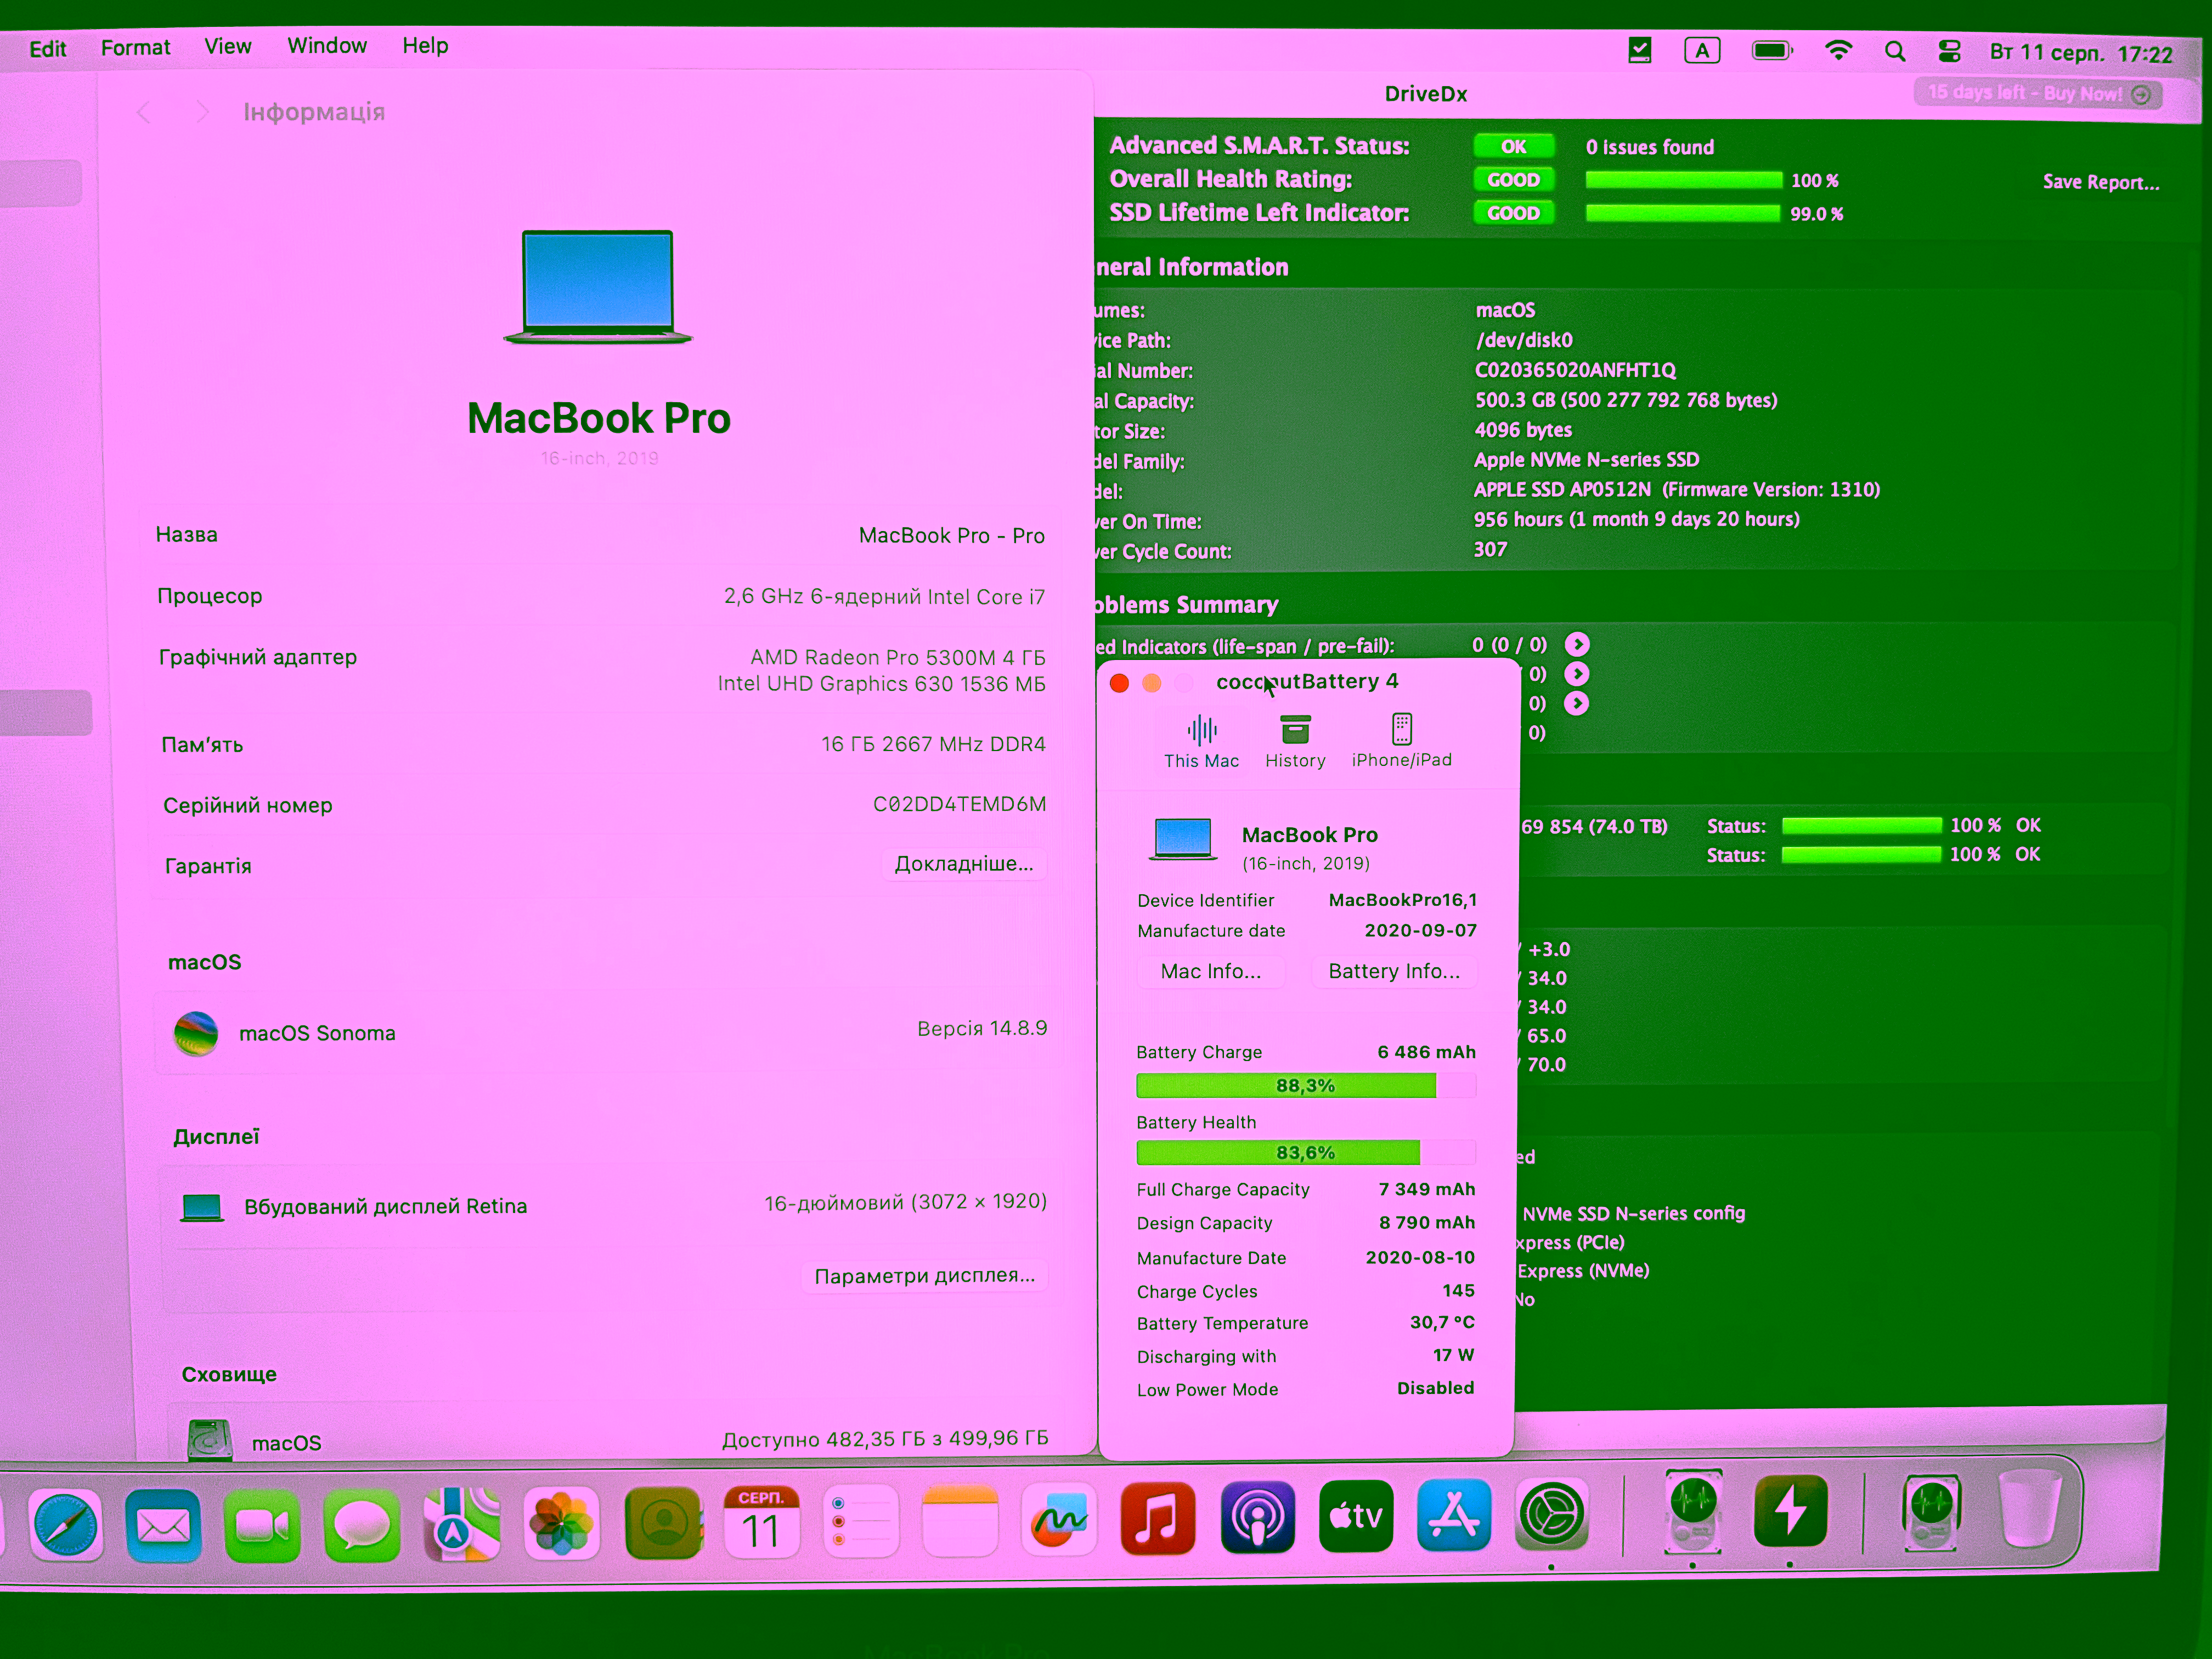Click the macOS storage disk icon

pos(210,1441)
